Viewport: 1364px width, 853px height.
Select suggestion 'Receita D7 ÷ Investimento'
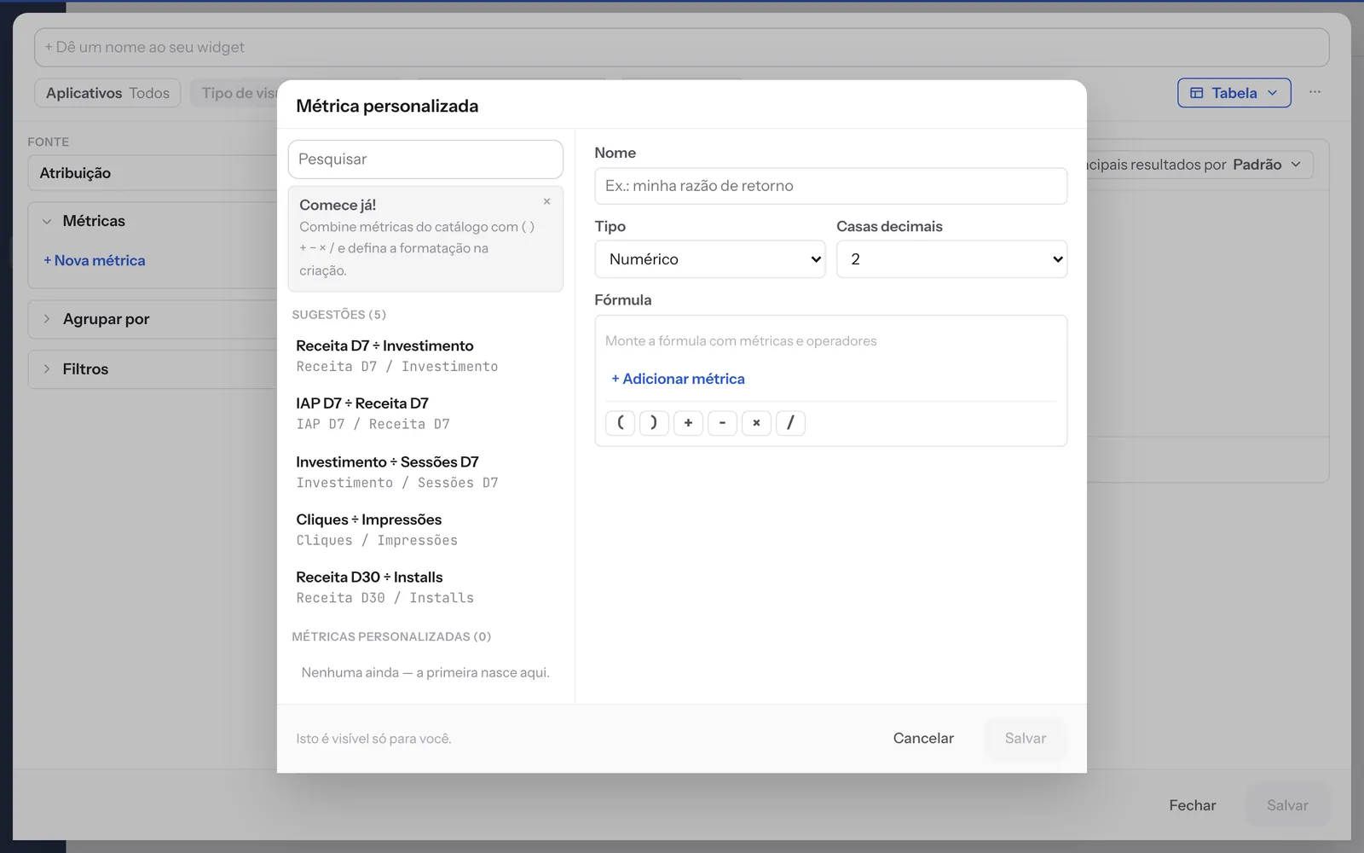coord(425,356)
